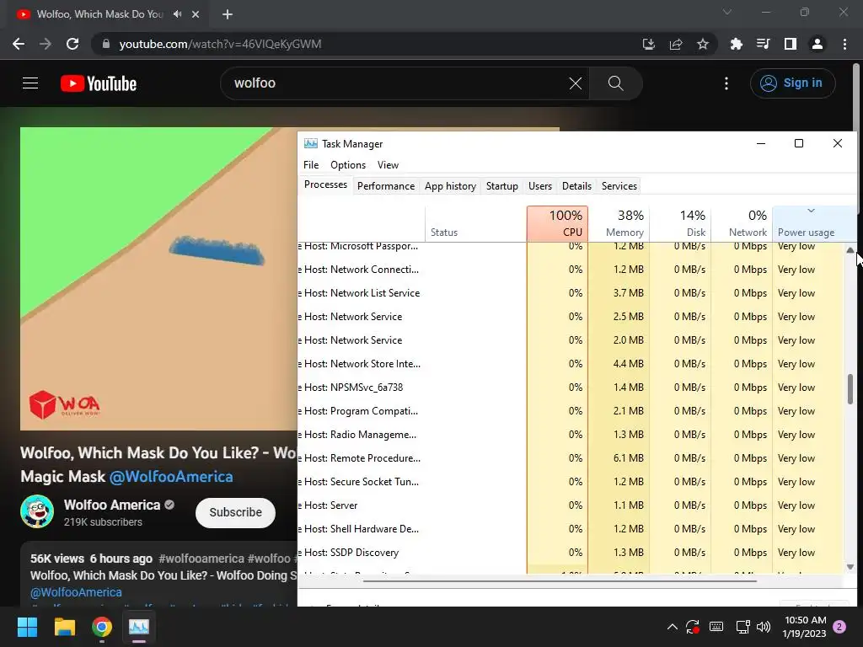The width and height of the screenshot is (863, 647).
Task: Open YouTube hamburger guide menu
Action: 30,83
